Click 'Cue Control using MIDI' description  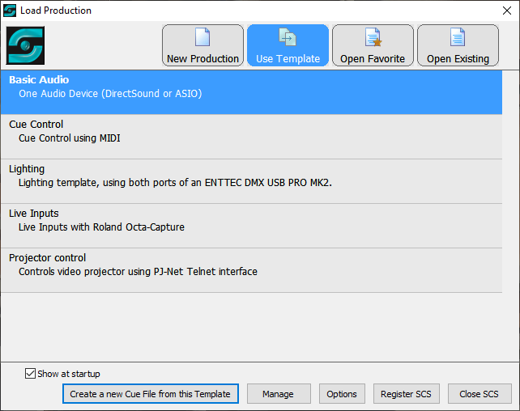point(70,138)
